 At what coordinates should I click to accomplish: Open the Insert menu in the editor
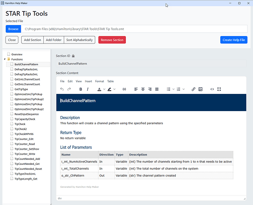click(x=88, y=81)
